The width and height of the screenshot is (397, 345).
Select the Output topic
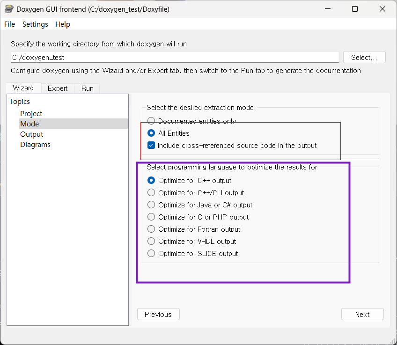32,134
